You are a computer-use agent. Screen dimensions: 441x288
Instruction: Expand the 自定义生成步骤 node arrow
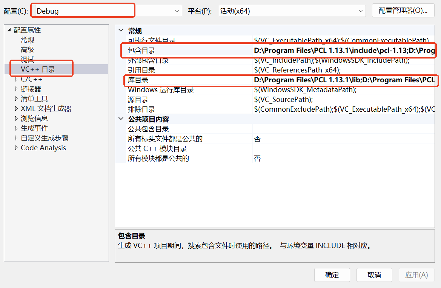coord(16,138)
